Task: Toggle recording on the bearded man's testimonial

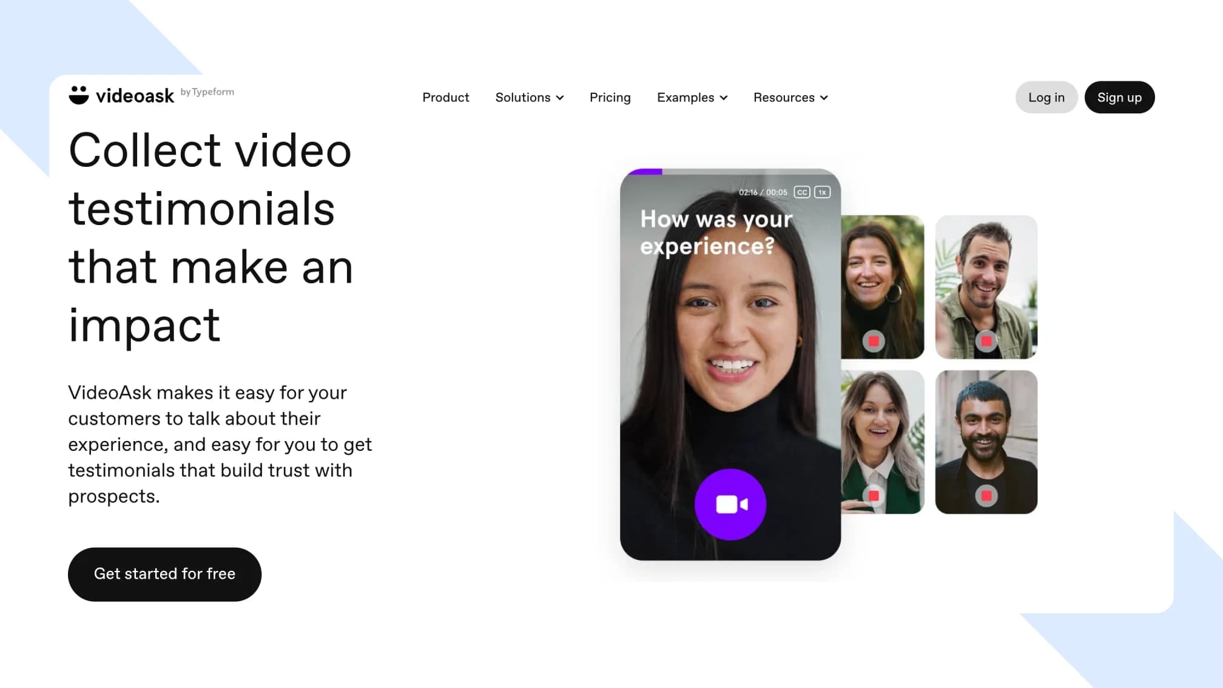Action: 986,496
